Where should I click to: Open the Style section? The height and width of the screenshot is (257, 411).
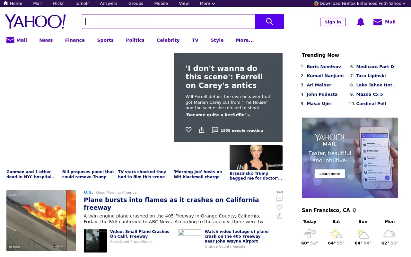pyautogui.click(x=217, y=40)
